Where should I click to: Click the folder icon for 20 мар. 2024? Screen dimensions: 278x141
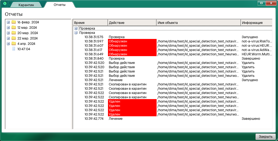14,33
